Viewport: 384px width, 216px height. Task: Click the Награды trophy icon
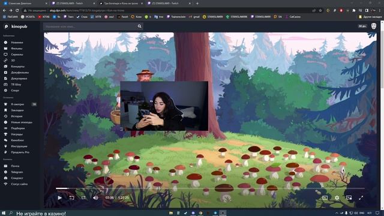click(5, 134)
